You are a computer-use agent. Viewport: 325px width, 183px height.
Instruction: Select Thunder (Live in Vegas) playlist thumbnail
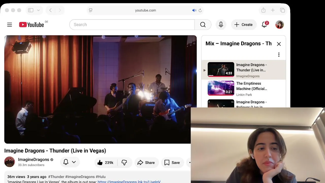tap(221, 69)
